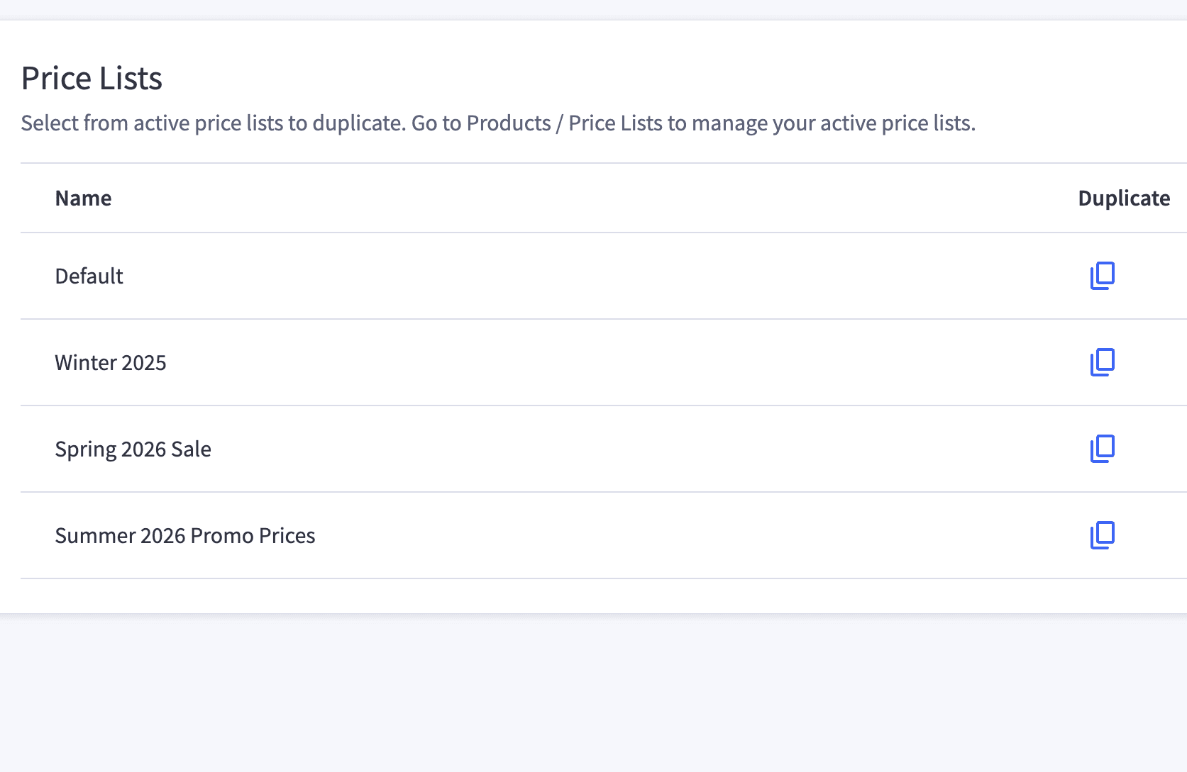Click the 'Select from active price lists' sentence
Image resolution: width=1187 pixels, height=772 pixels.
coord(213,123)
